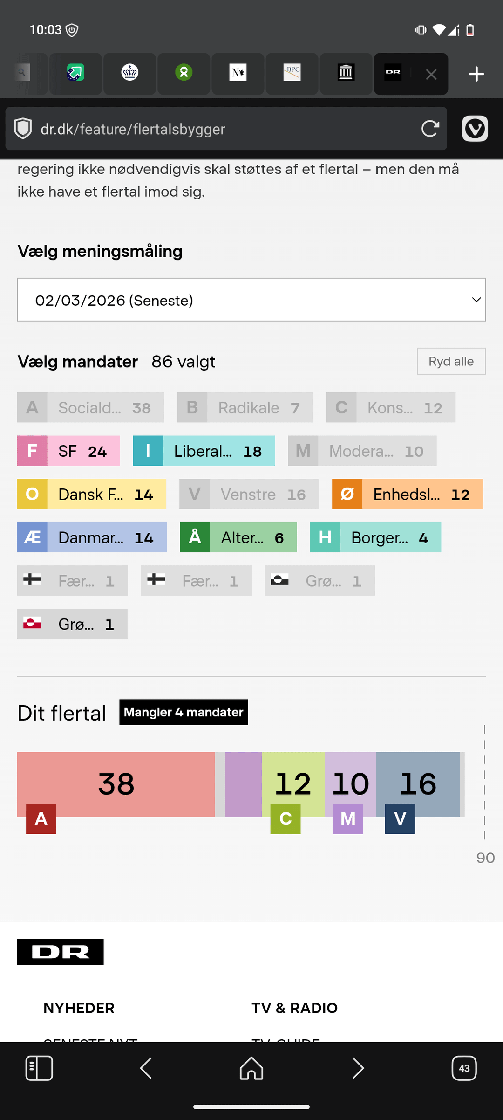Open tab switcher showing 43 tabs
The image size is (503, 1120).
(x=464, y=1068)
